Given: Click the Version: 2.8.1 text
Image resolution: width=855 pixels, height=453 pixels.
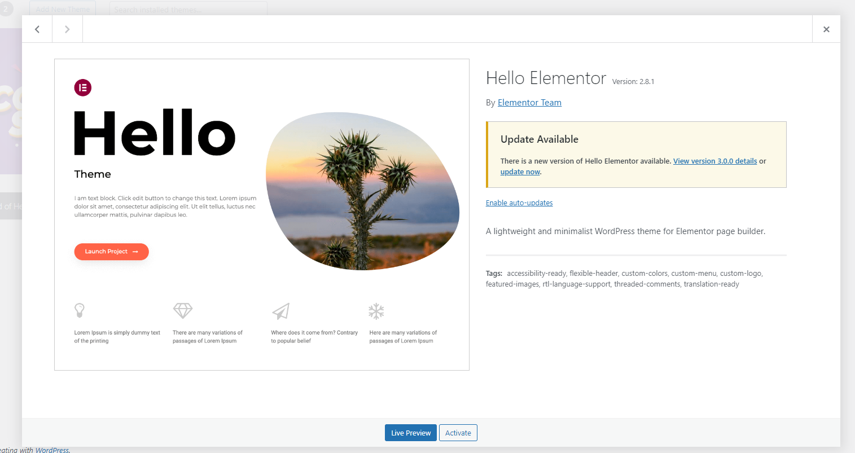Looking at the screenshot, I should point(633,82).
